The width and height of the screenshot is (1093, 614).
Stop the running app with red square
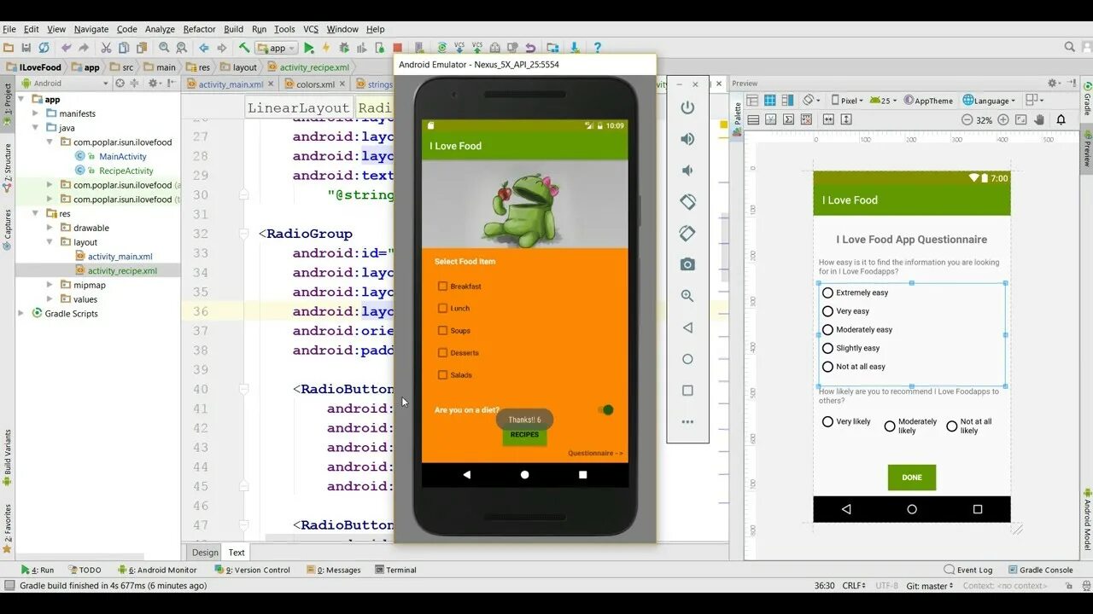[397, 48]
